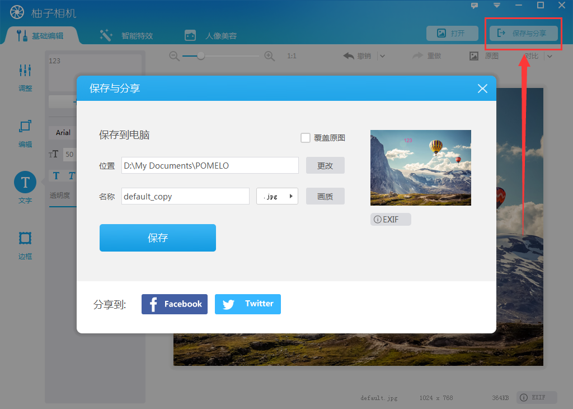Open the .jpg file format dropdown
Image resolution: width=573 pixels, height=409 pixels.
[x=277, y=196]
